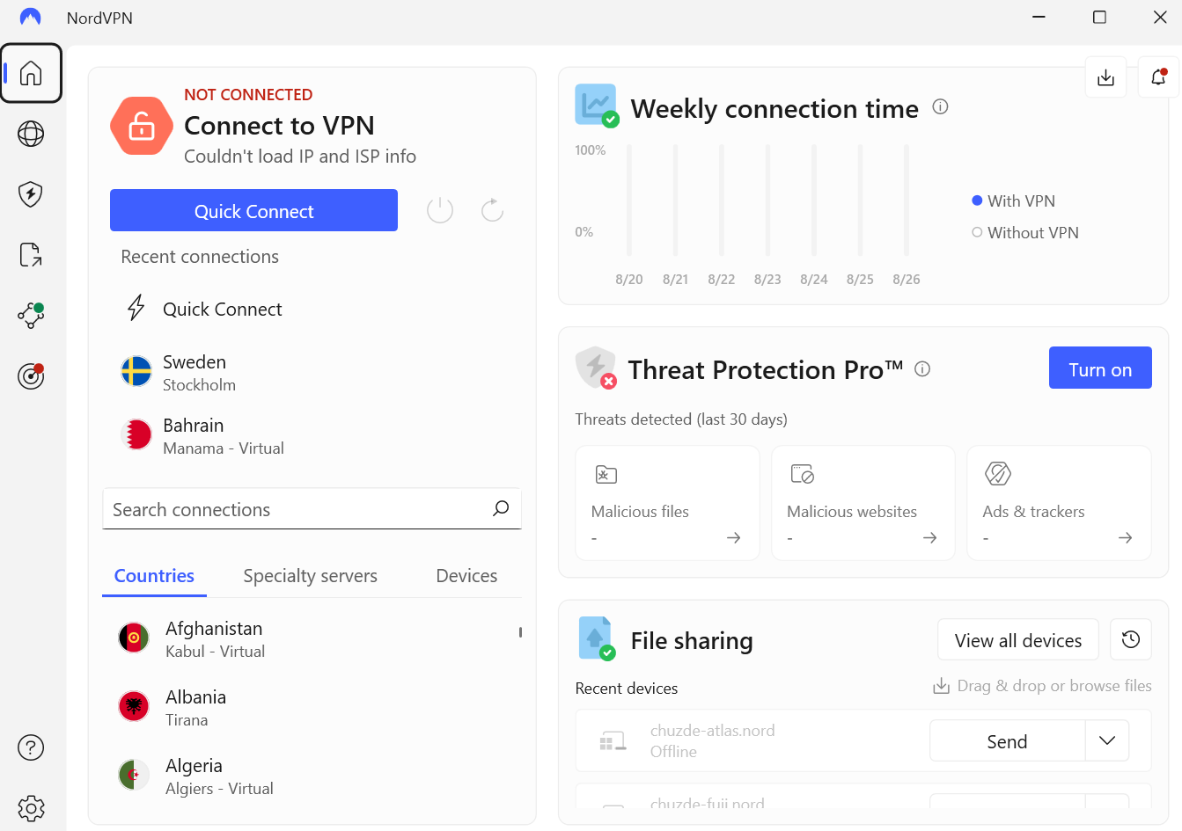Click the With VPN legend entry
This screenshot has width=1182, height=831.
click(1013, 200)
